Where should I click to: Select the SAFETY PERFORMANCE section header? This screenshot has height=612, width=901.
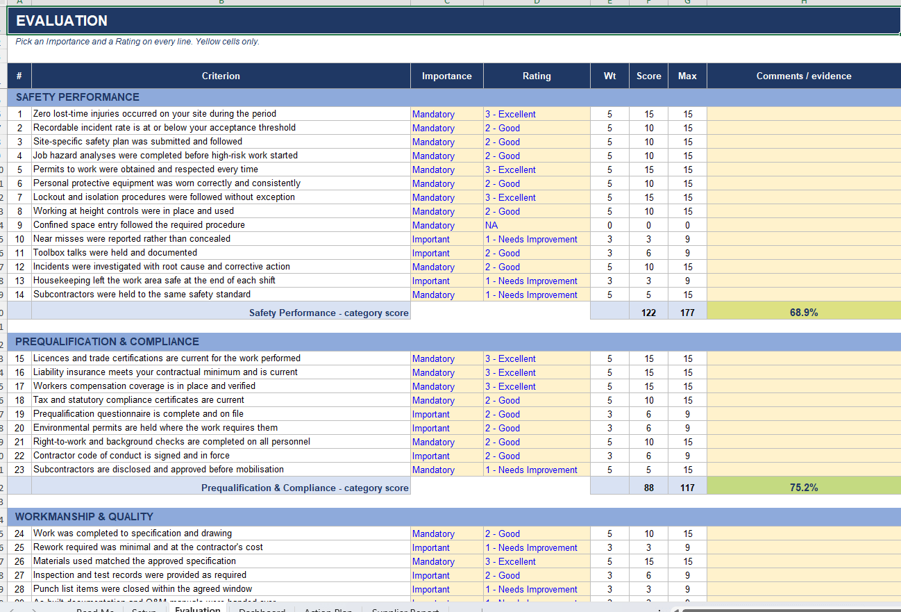454,97
